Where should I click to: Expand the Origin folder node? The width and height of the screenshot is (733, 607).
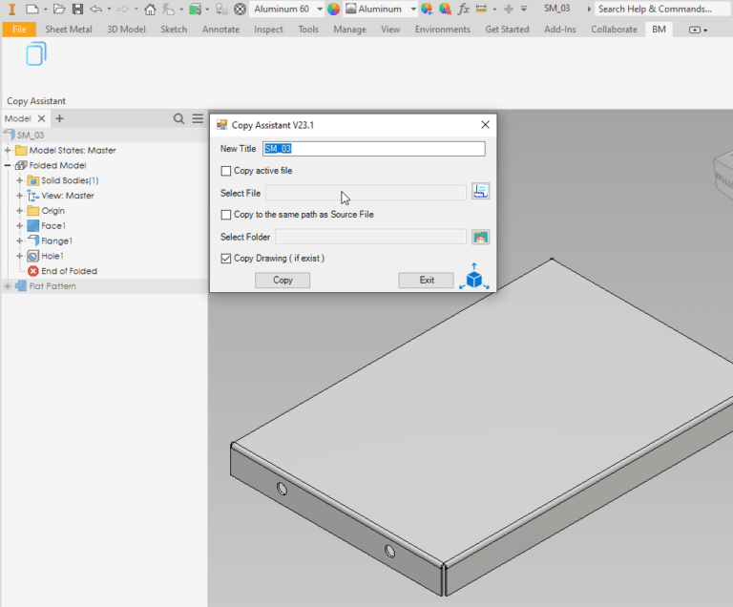point(20,211)
